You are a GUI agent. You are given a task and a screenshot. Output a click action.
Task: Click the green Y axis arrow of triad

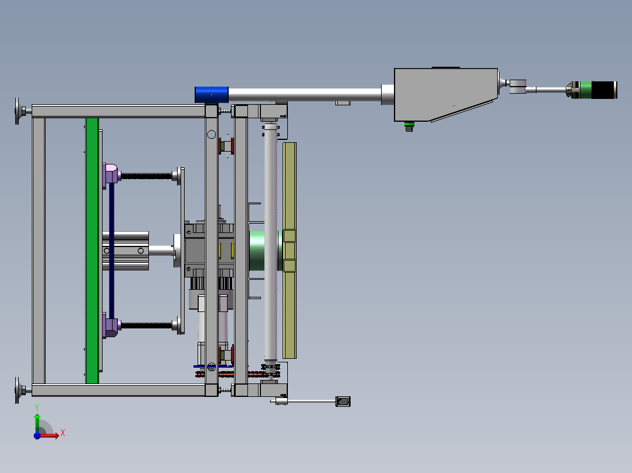37,422
